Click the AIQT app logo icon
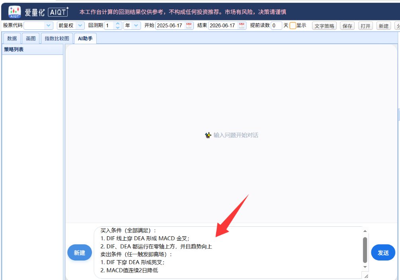400x280 pixels. tap(15, 12)
